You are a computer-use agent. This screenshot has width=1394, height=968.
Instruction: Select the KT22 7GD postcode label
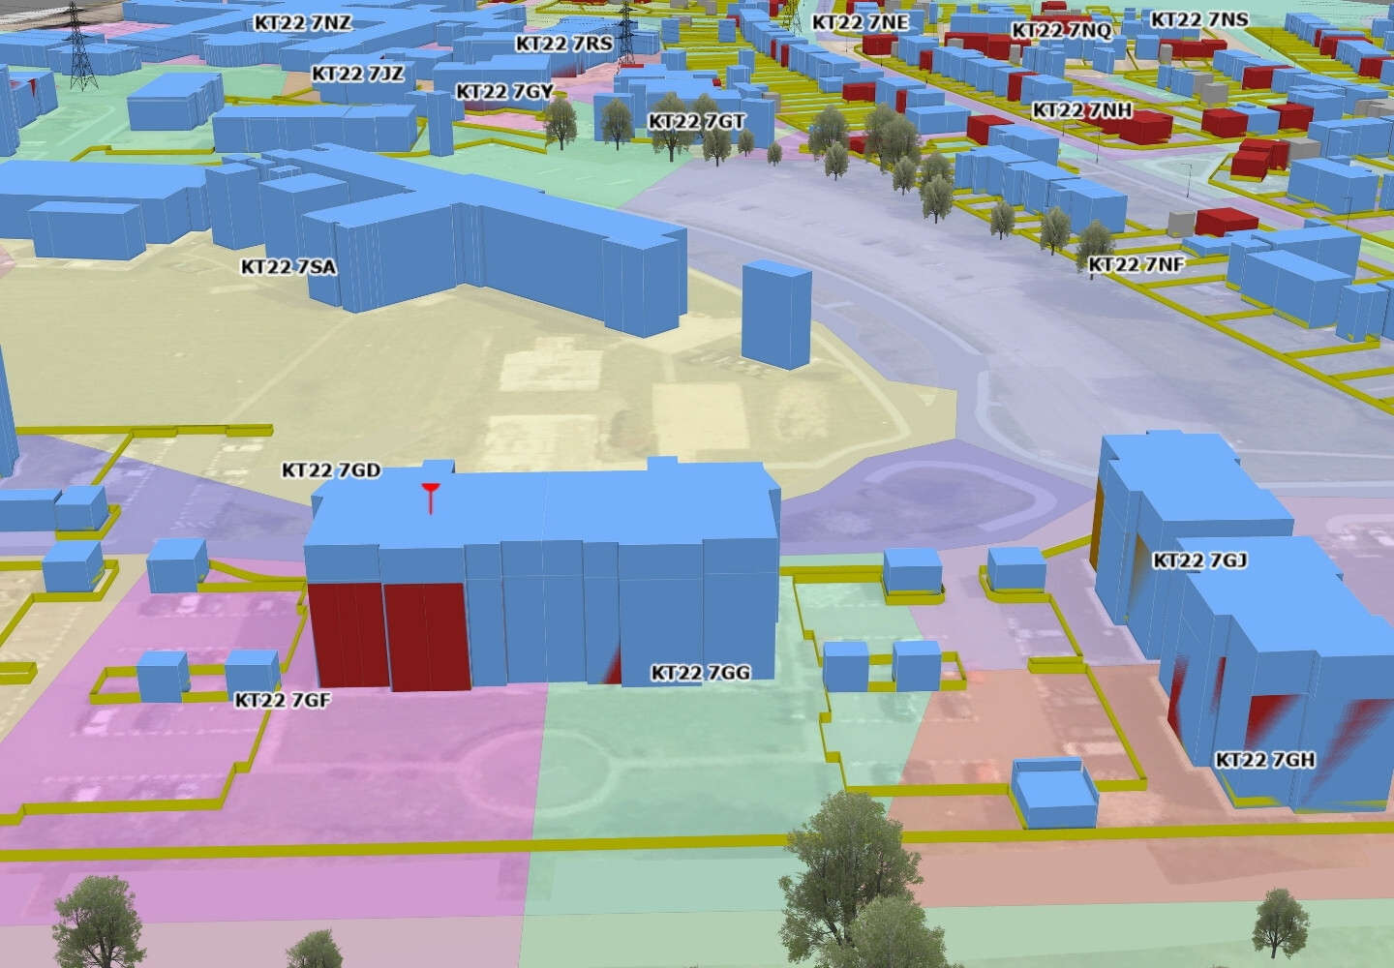[331, 470]
